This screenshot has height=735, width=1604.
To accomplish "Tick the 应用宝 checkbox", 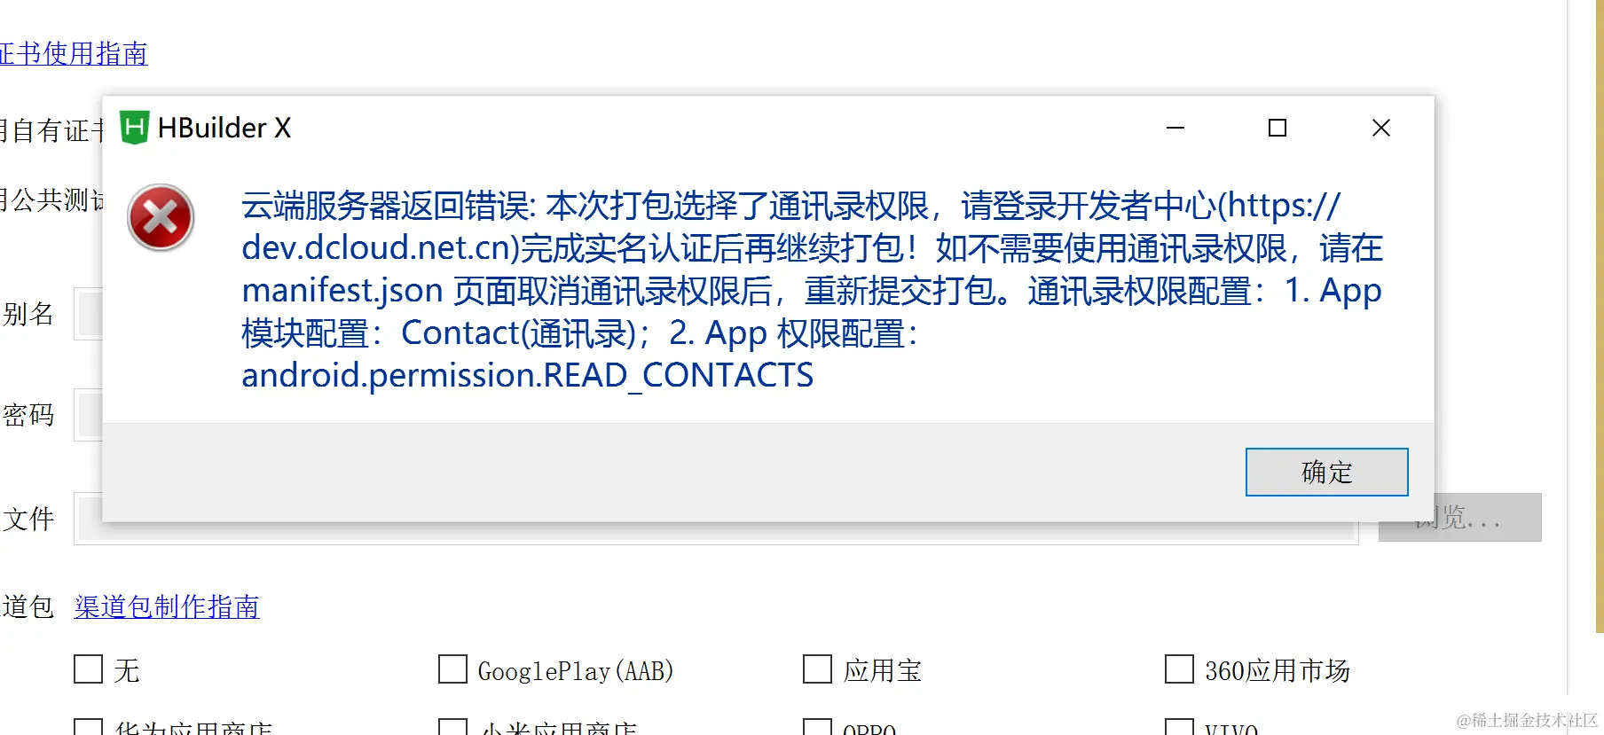I will point(817,669).
